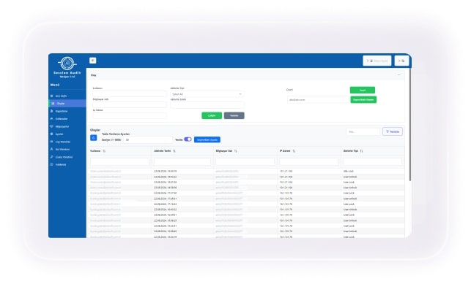Click the blue button beside the Yenile toggle

point(207,139)
